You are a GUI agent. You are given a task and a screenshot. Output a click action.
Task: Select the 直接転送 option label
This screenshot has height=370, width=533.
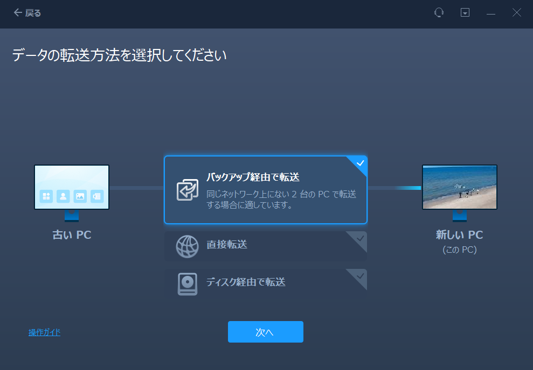click(x=227, y=245)
